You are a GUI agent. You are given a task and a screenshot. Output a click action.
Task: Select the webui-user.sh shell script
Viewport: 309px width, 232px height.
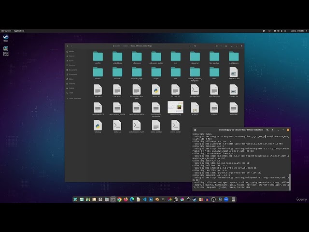[175, 125]
